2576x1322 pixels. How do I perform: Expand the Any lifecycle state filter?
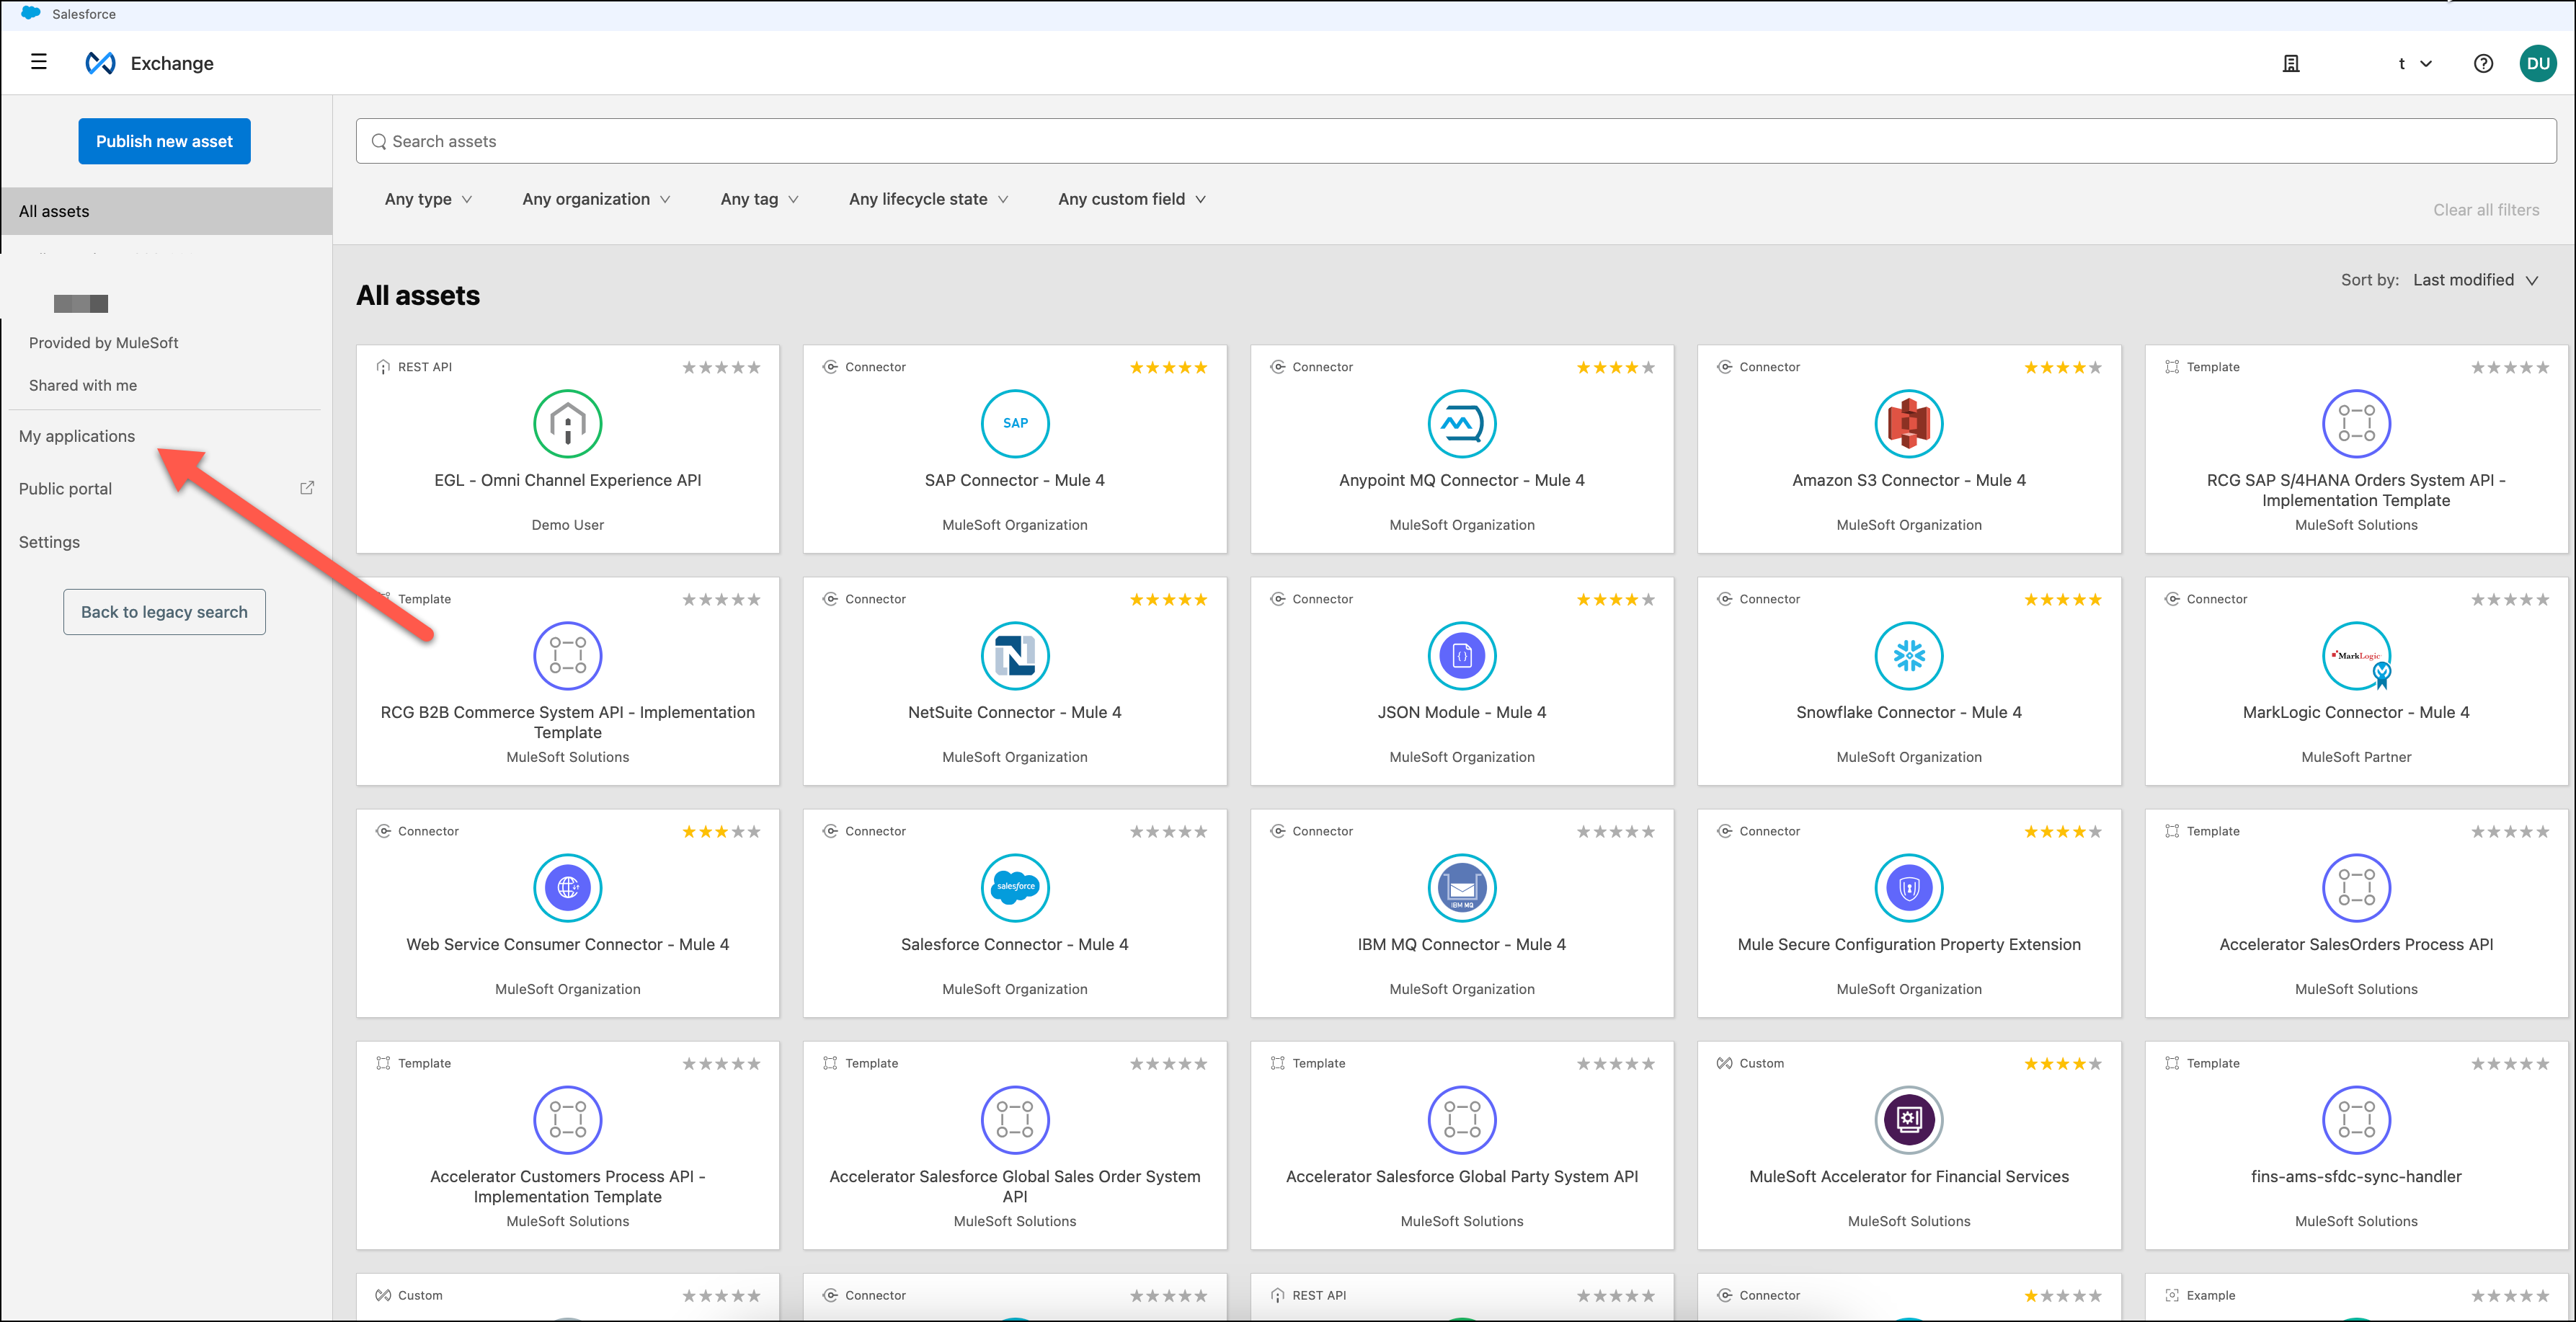(x=928, y=199)
